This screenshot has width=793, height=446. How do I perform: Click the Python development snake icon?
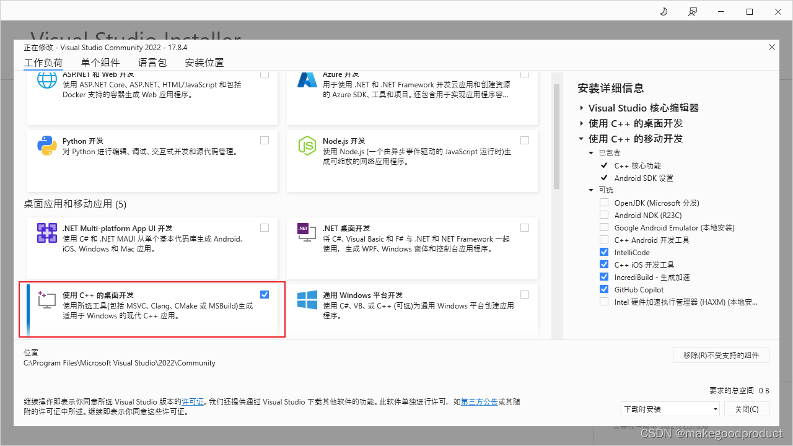(x=47, y=146)
